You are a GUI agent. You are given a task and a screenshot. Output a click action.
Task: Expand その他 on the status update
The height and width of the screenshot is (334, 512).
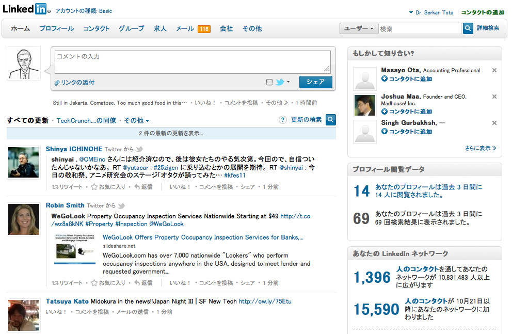tap(277, 103)
